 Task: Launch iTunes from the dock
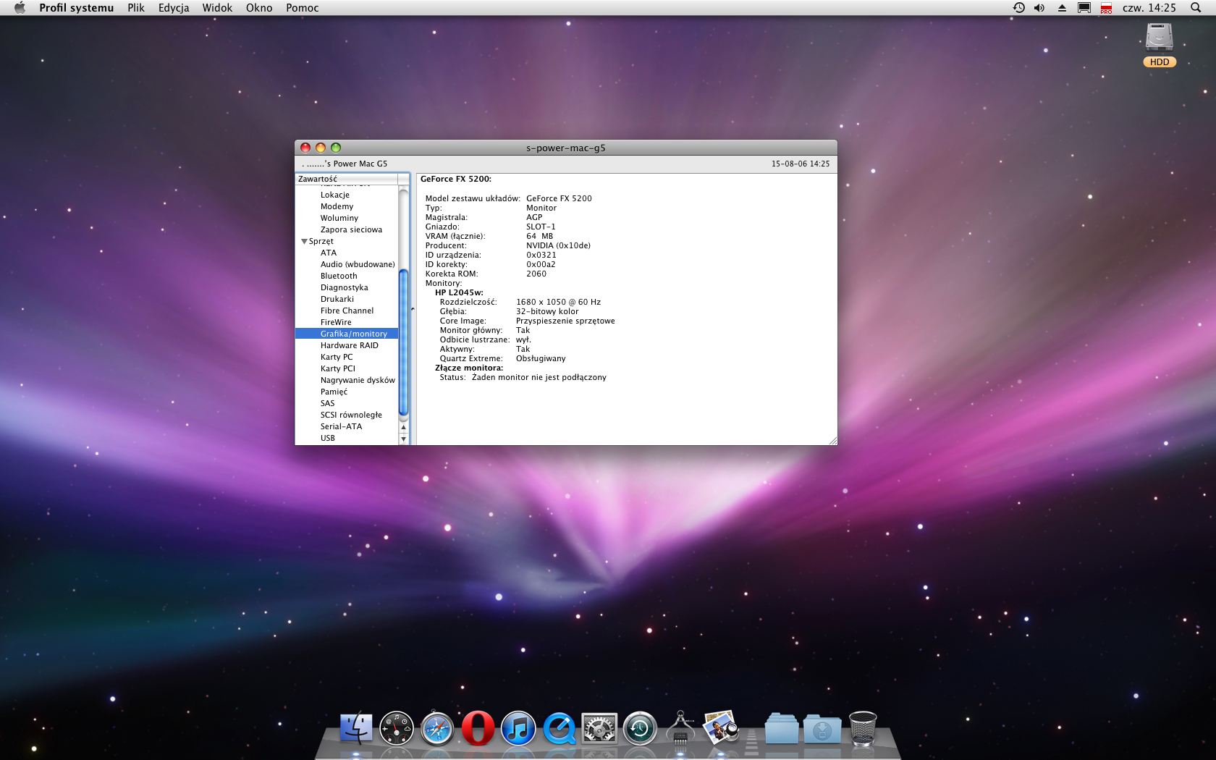click(x=518, y=728)
